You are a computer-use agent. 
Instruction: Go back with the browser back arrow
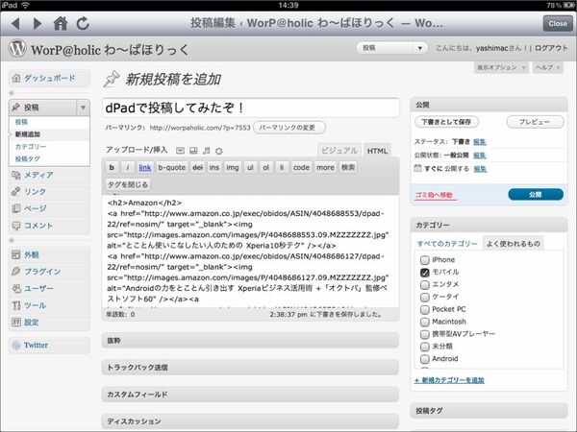click(15, 23)
